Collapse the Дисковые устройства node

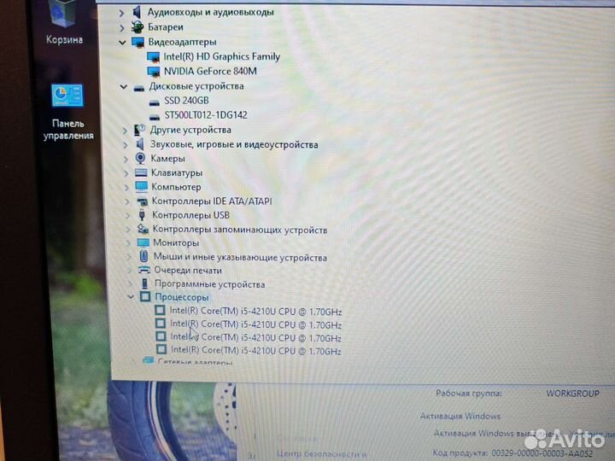pyautogui.click(x=124, y=86)
